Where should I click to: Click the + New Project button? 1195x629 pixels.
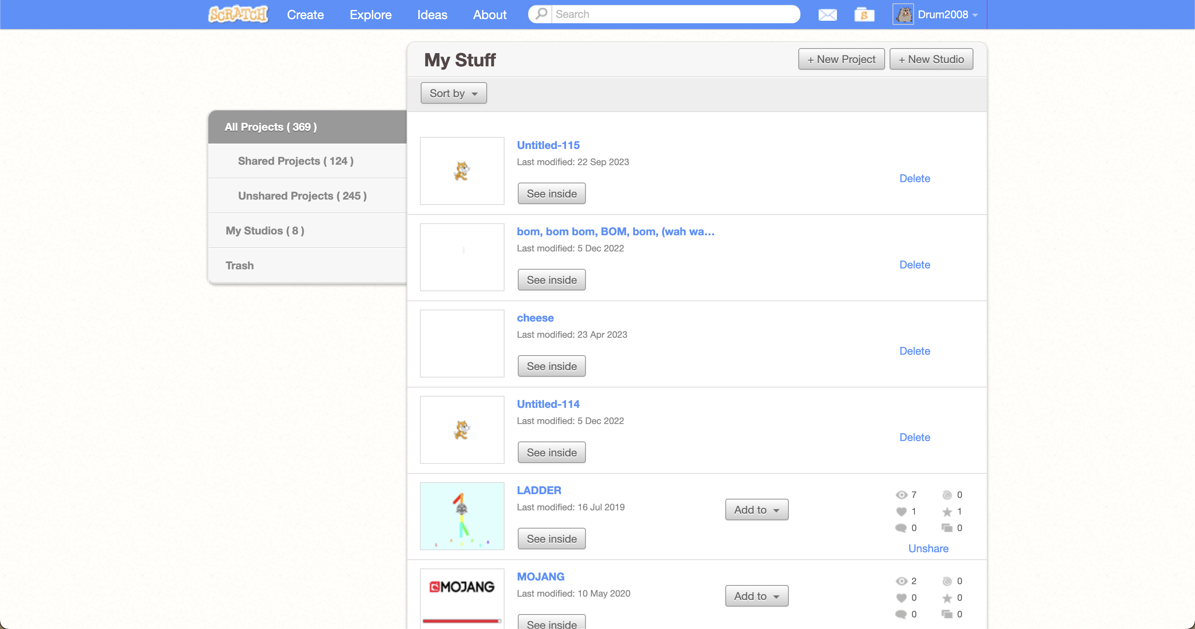coord(841,59)
